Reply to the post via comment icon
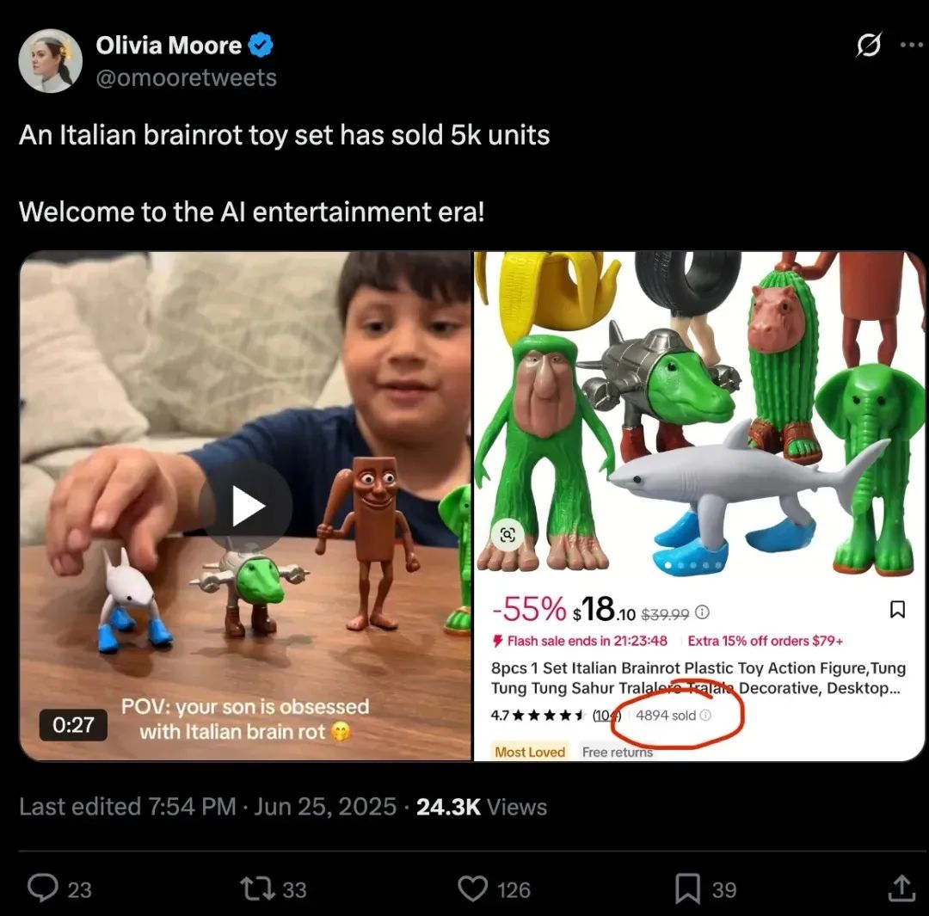 tap(42, 888)
